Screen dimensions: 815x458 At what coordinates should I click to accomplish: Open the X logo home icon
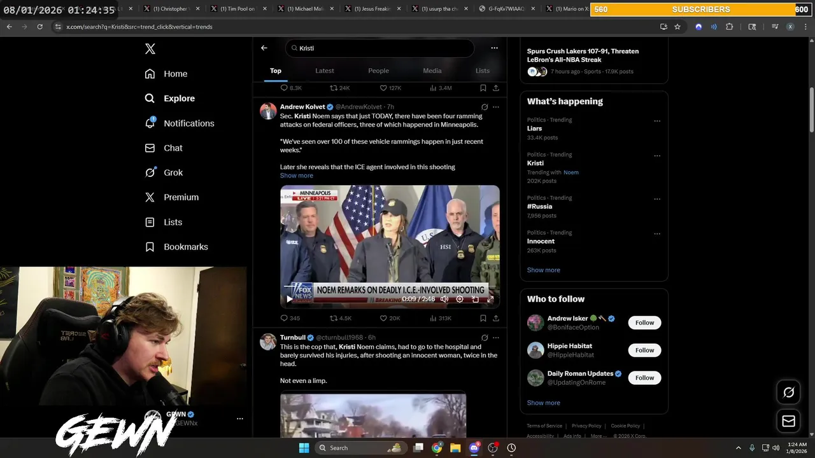[x=150, y=49]
